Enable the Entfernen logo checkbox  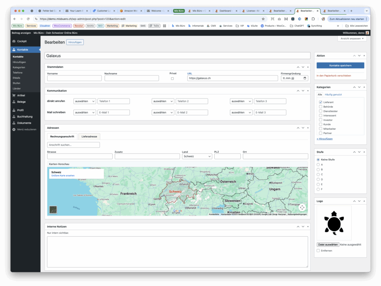[x=318, y=251]
